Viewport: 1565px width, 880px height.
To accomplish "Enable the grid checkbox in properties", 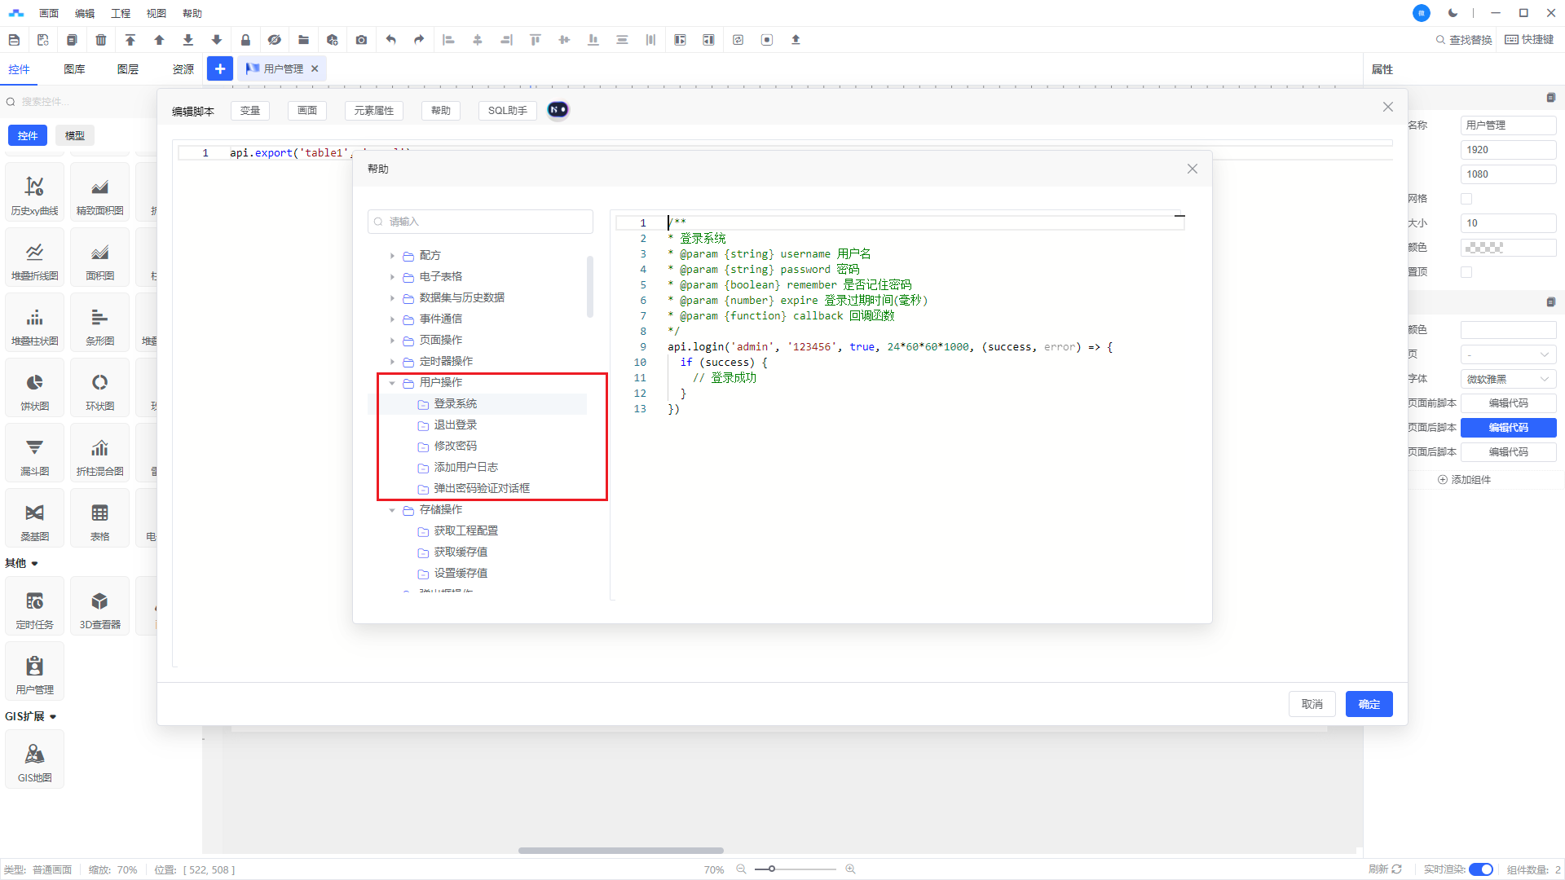I will [x=1466, y=199].
